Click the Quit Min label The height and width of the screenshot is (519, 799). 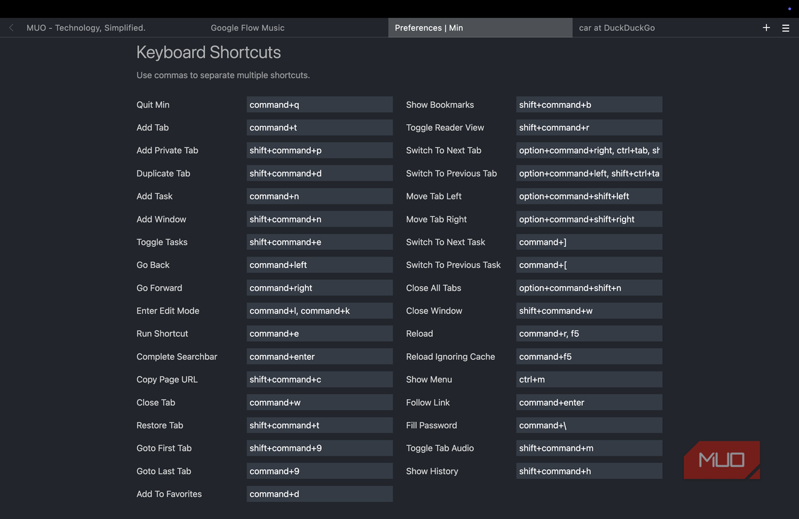pos(153,105)
